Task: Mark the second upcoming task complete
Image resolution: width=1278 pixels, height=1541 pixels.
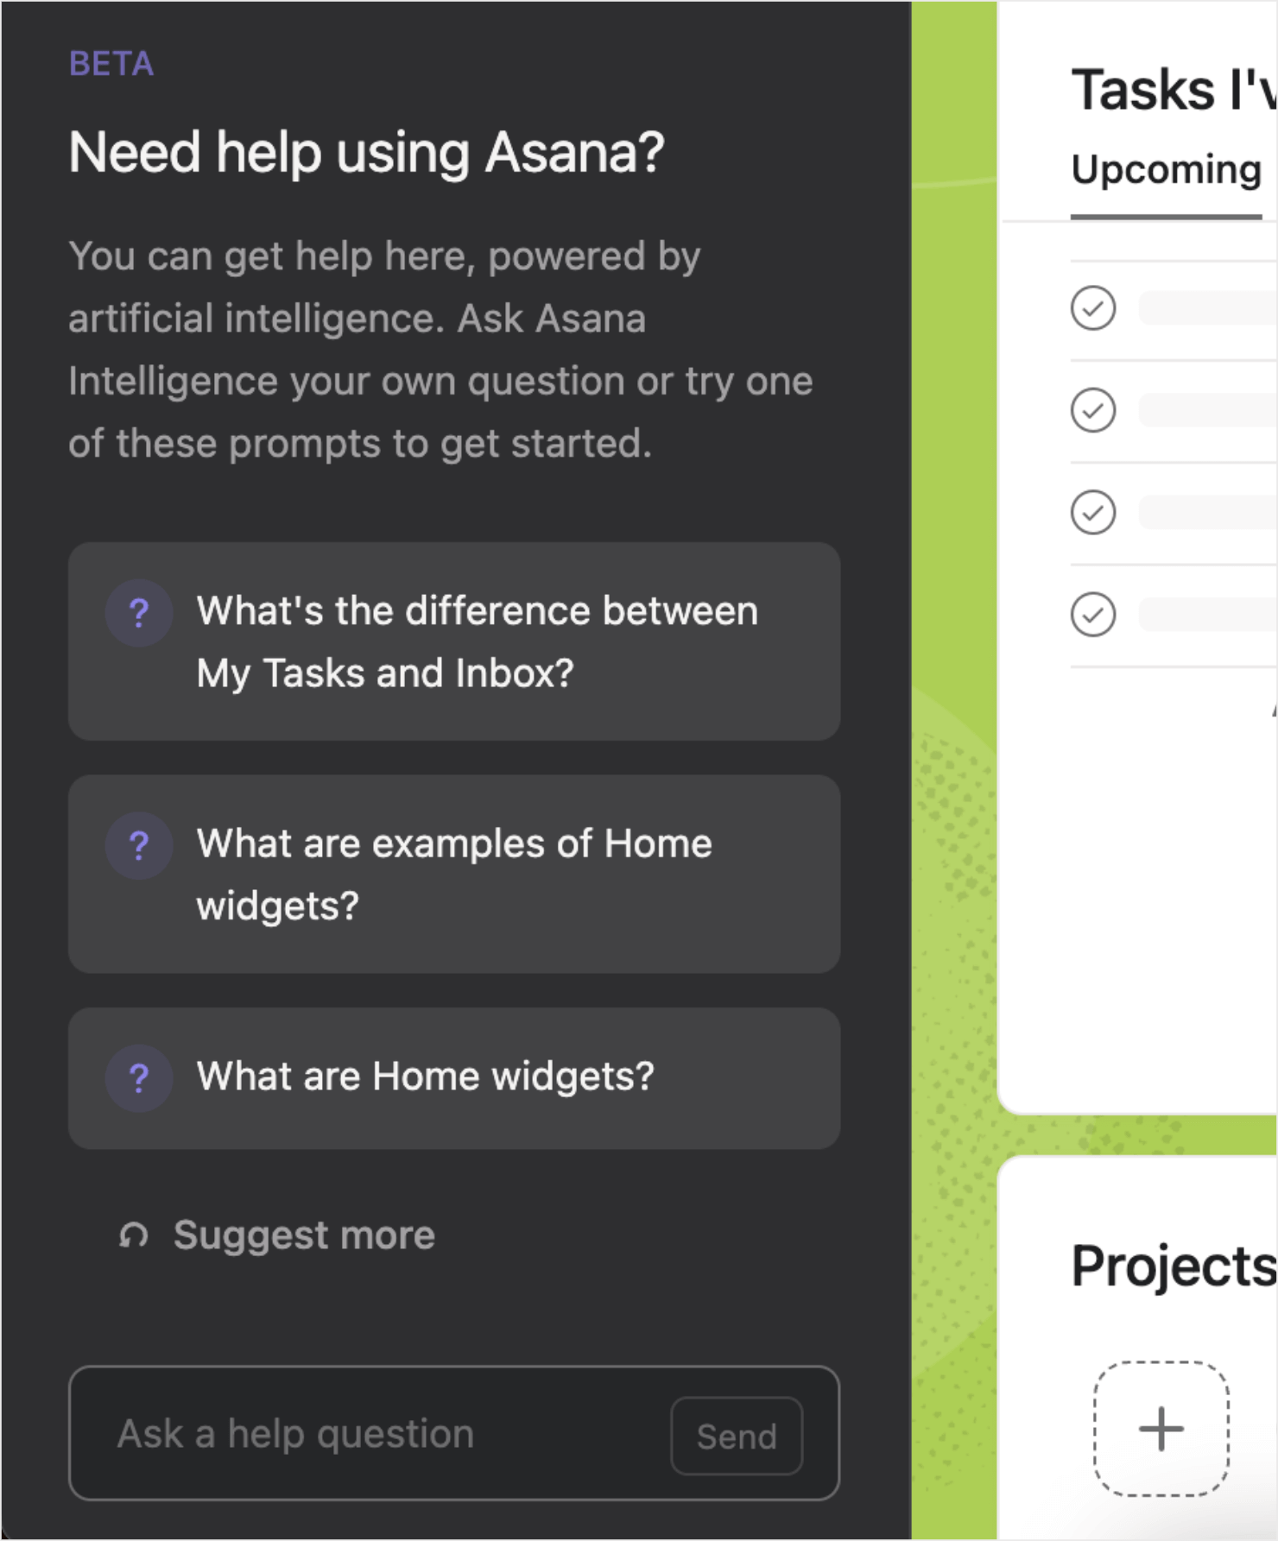Action: tap(1093, 410)
